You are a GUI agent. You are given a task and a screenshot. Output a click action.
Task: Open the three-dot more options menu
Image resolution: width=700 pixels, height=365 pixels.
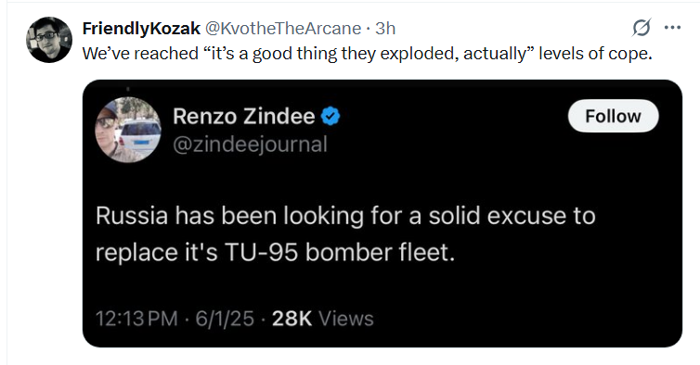672,28
